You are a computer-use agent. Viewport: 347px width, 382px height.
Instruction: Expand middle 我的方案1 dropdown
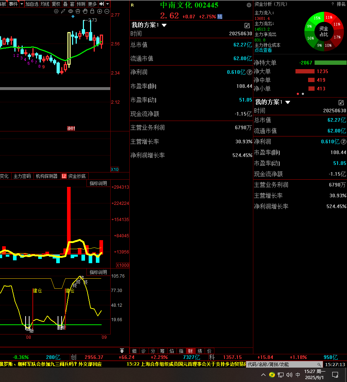click(x=164, y=25)
